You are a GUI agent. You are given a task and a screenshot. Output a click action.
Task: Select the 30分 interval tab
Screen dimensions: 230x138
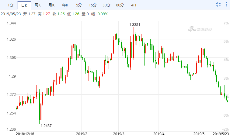click(106, 5)
